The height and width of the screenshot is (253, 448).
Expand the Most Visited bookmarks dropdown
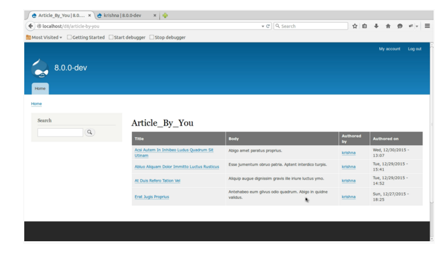coord(60,38)
